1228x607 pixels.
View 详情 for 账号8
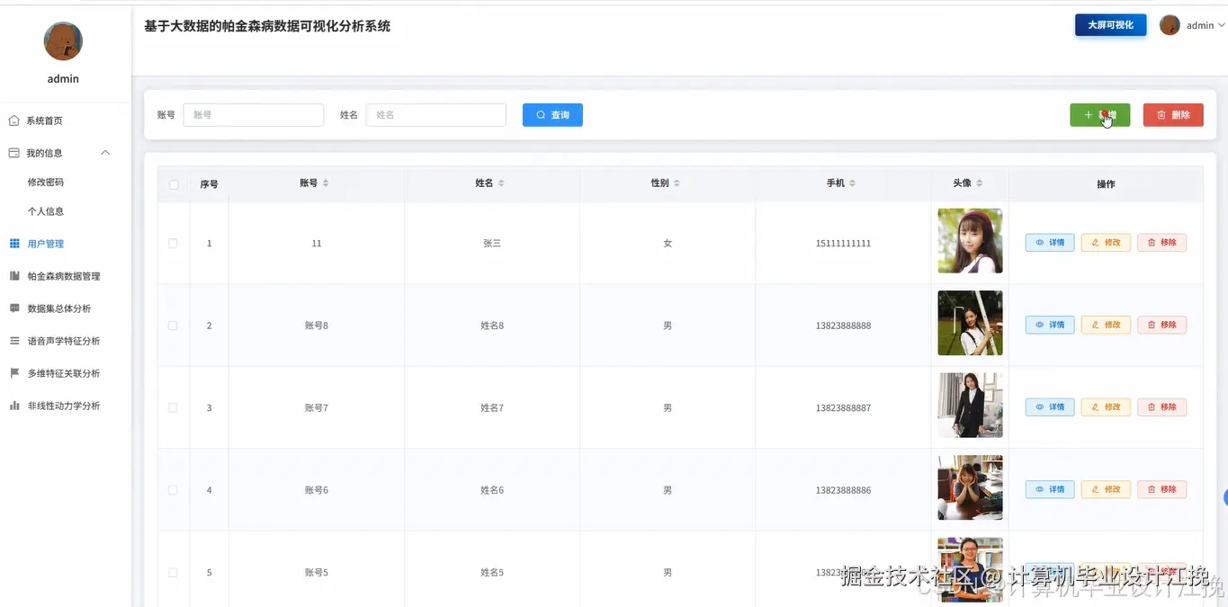click(1050, 325)
